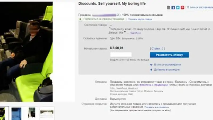Click the eye icon for watch list
This screenshot has height=120, width=213.
[x=151, y=65]
